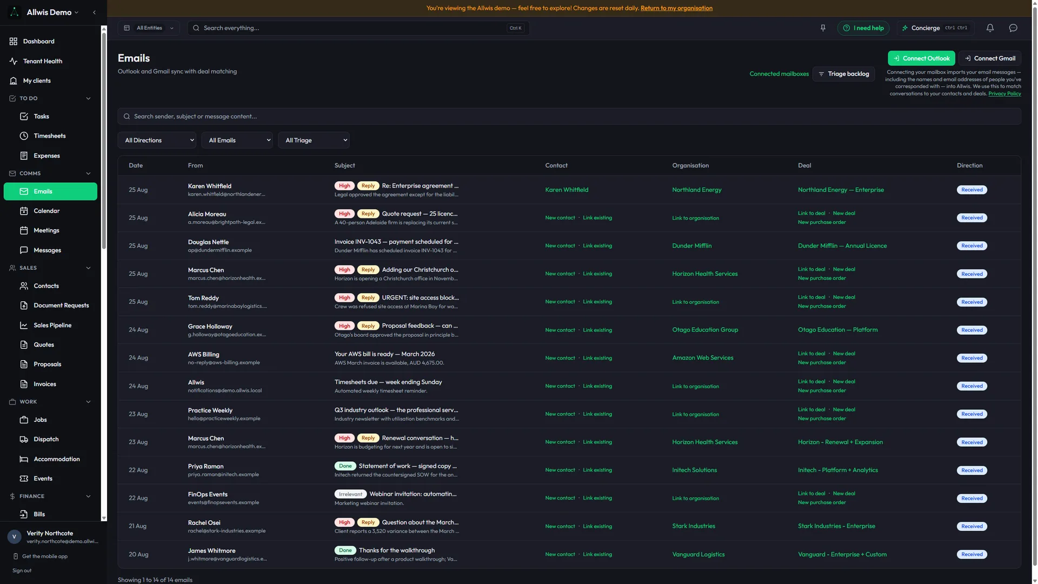This screenshot has width=1038, height=584.
Task: Click the pin icon in top bar
Action: click(823, 28)
